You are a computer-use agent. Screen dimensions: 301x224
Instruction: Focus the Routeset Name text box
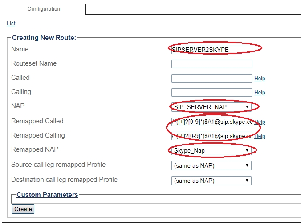point(212,64)
